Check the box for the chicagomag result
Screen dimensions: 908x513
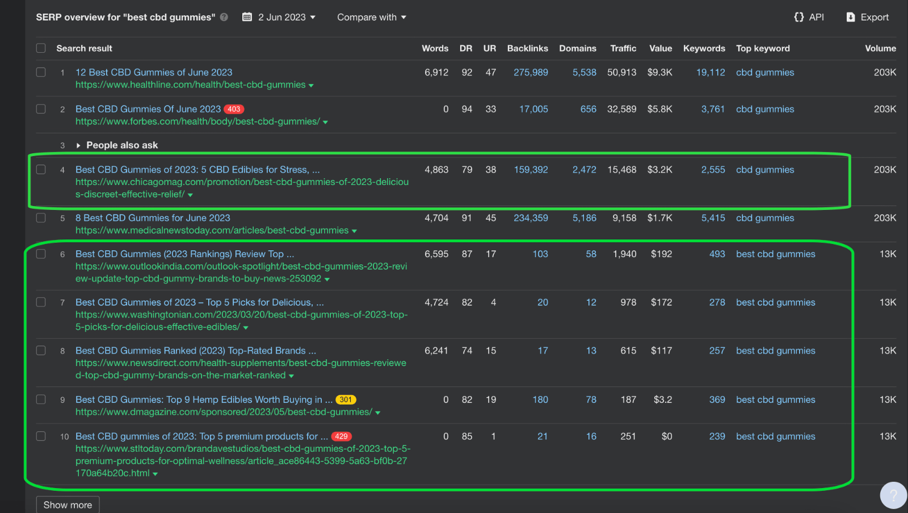pos(41,169)
